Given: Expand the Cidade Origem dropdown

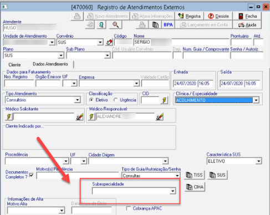Looking at the screenshot, I should [x=165, y=161].
